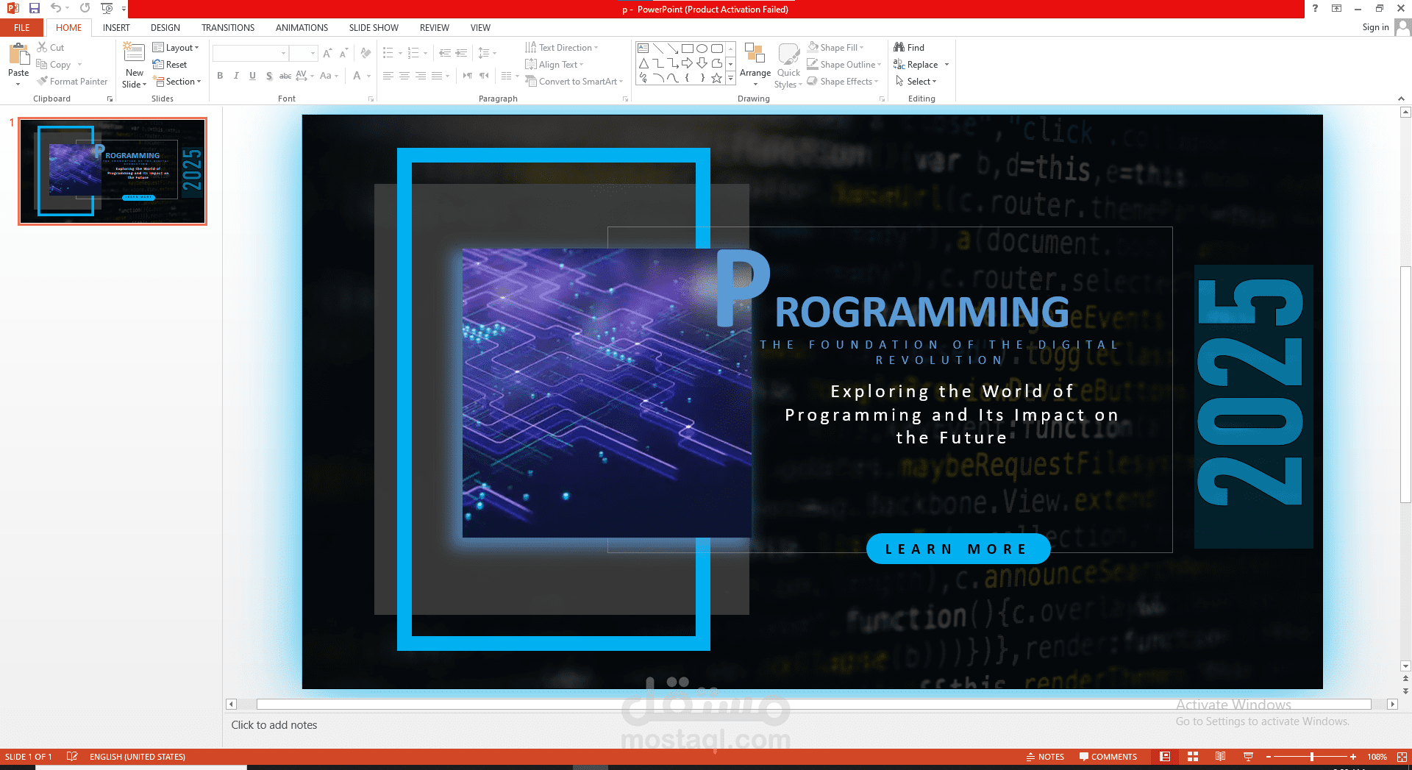This screenshot has height=770, width=1412.
Task: Click the Redo/Repeat icon in the title bar
Action: click(x=85, y=8)
